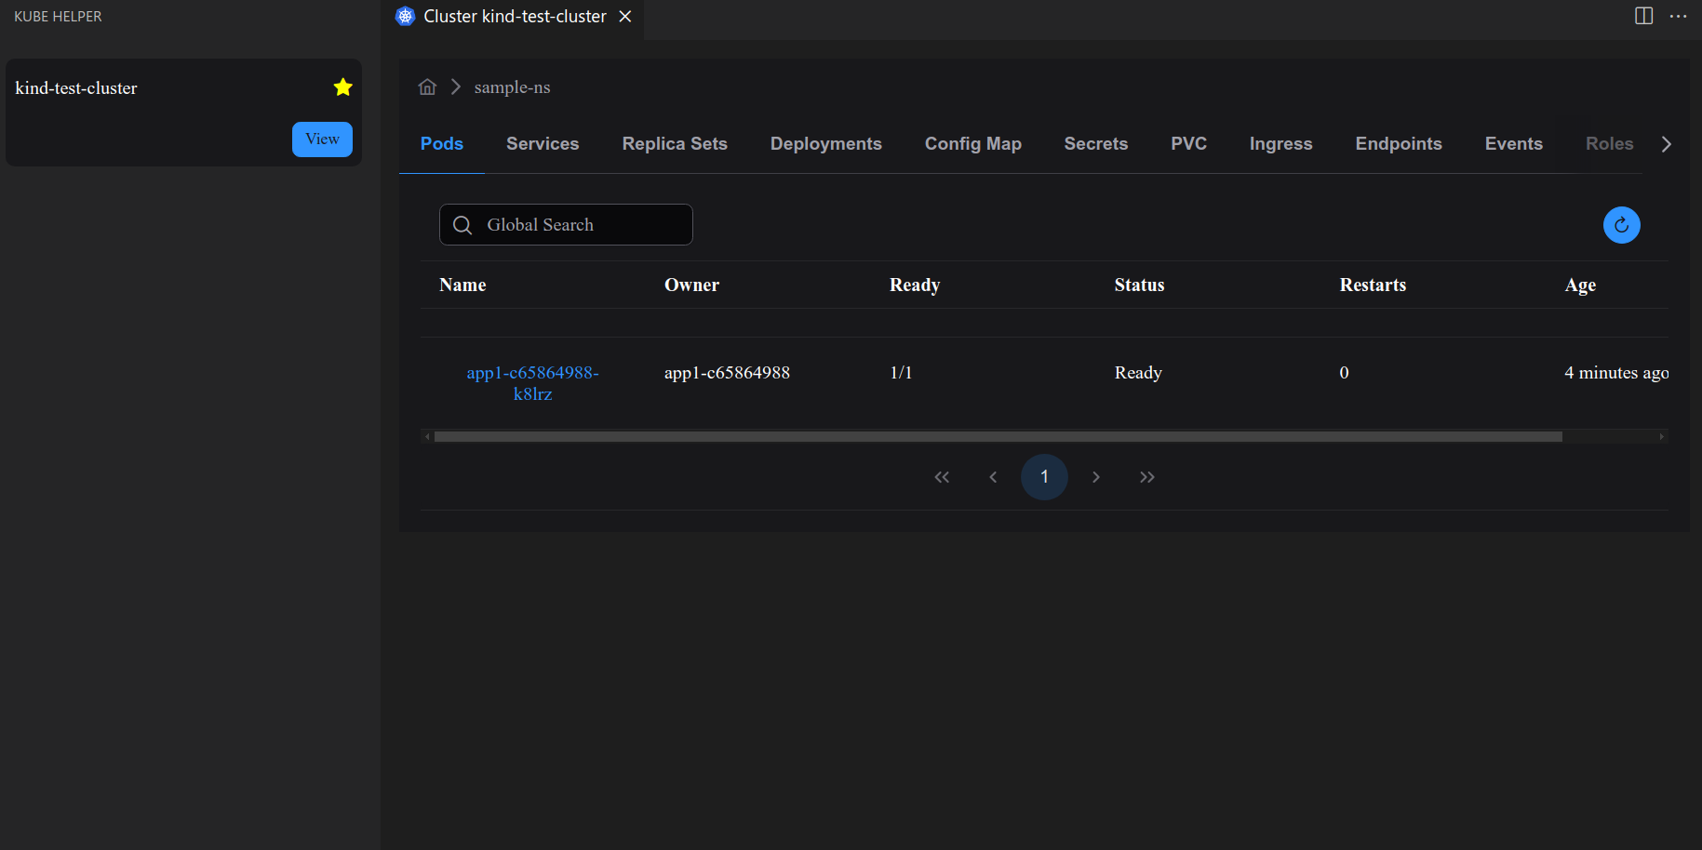The image size is (1702, 850).
Task: Click the View button for kind-test-cluster
Action: coord(322,139)
